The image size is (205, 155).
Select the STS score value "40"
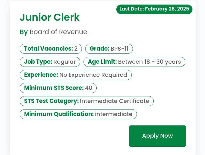click(89, 88)
